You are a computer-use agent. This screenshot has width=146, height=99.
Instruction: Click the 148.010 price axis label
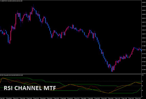click(x=144, y=38)
